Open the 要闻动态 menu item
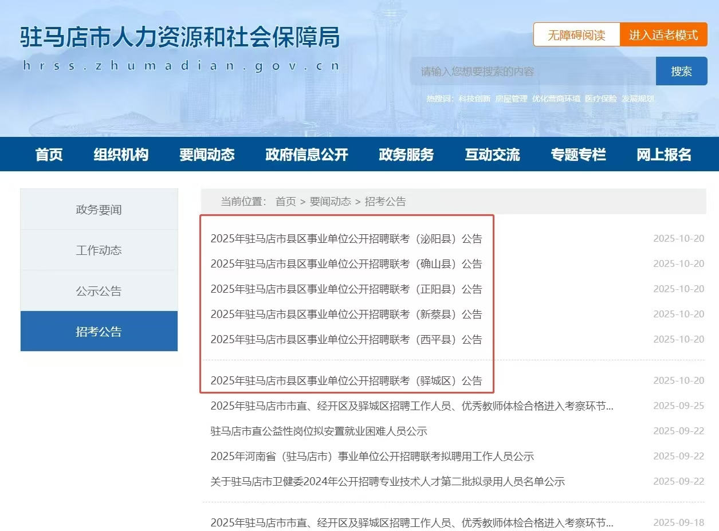719x531 pixels. 207,154
